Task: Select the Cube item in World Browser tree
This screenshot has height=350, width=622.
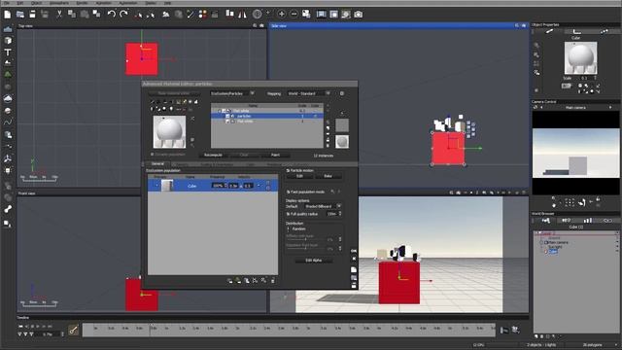Action: (553, 251)
